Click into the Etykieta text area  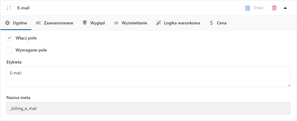(148, 76)
